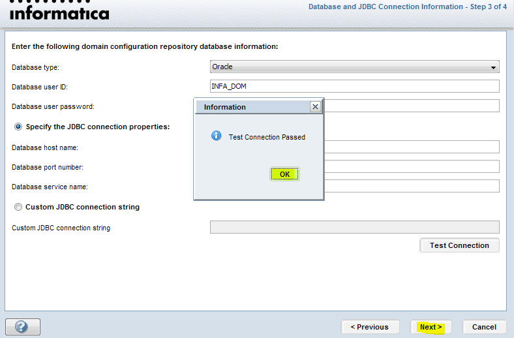The height and width of the screenshot is (338, 514).
Task: Select Specify the JDBC connection properties radio
Action: pos(18,127)
